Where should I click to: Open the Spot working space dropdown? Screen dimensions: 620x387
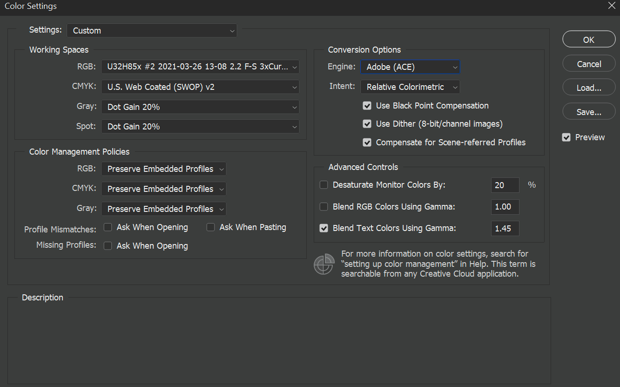(x=200, y=126)
